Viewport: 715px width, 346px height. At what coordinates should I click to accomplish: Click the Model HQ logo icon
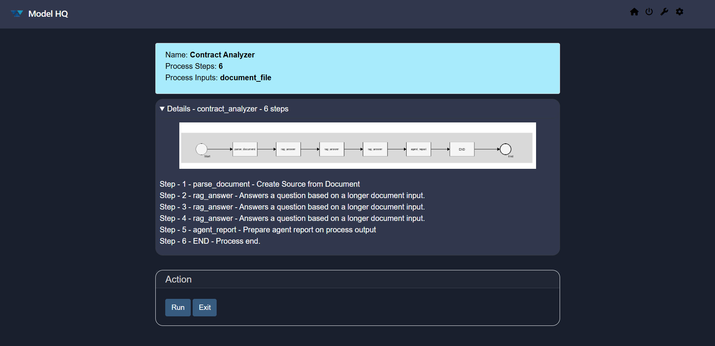17,14
